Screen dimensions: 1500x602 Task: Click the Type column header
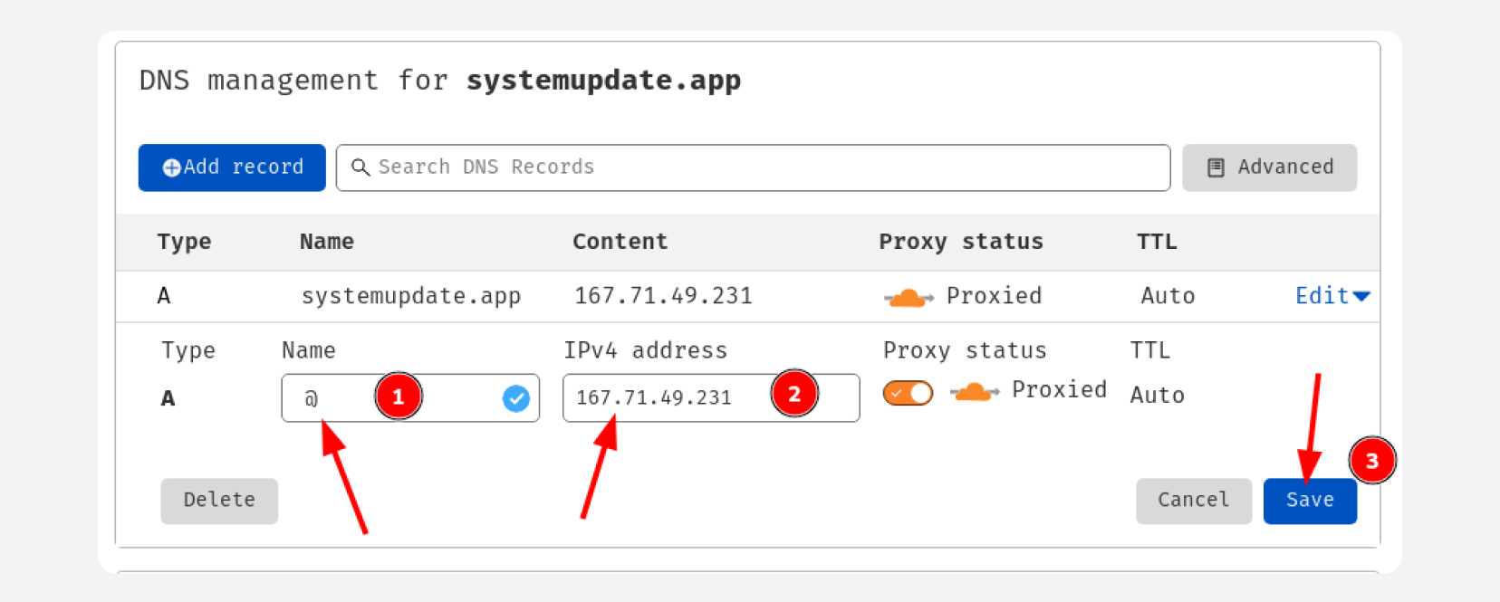[184, 242]
